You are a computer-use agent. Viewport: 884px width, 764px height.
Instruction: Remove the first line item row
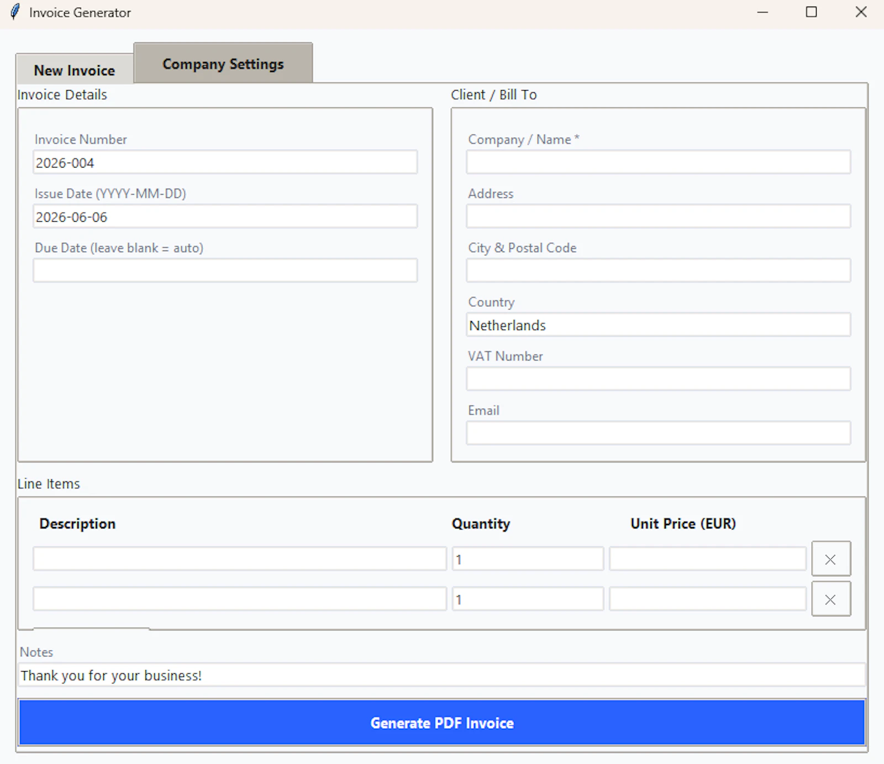pyautogui.click(x=831, y=559)
